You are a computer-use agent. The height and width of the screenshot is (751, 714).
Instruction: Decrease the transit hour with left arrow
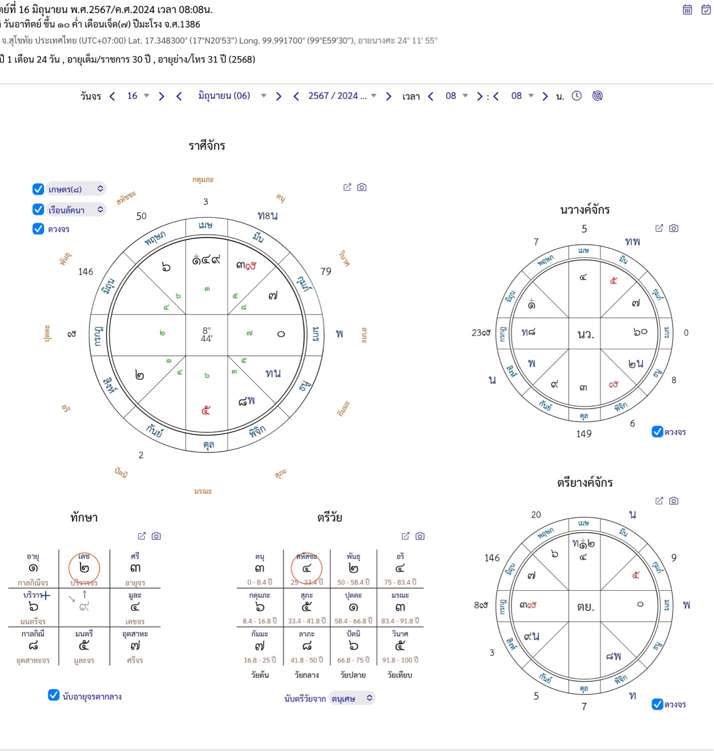pyautogui.click(x=430, y=96)
